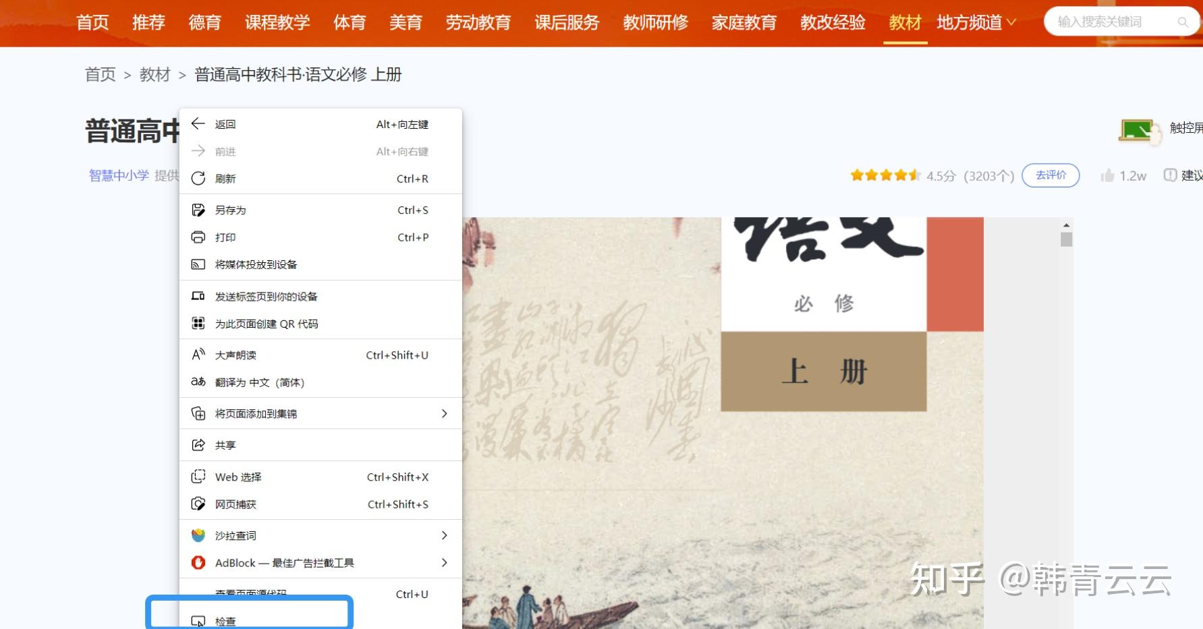Open the 教改经验 navigation tab
The height and width of the screenshot is (629, 1203).
[833, 22]
